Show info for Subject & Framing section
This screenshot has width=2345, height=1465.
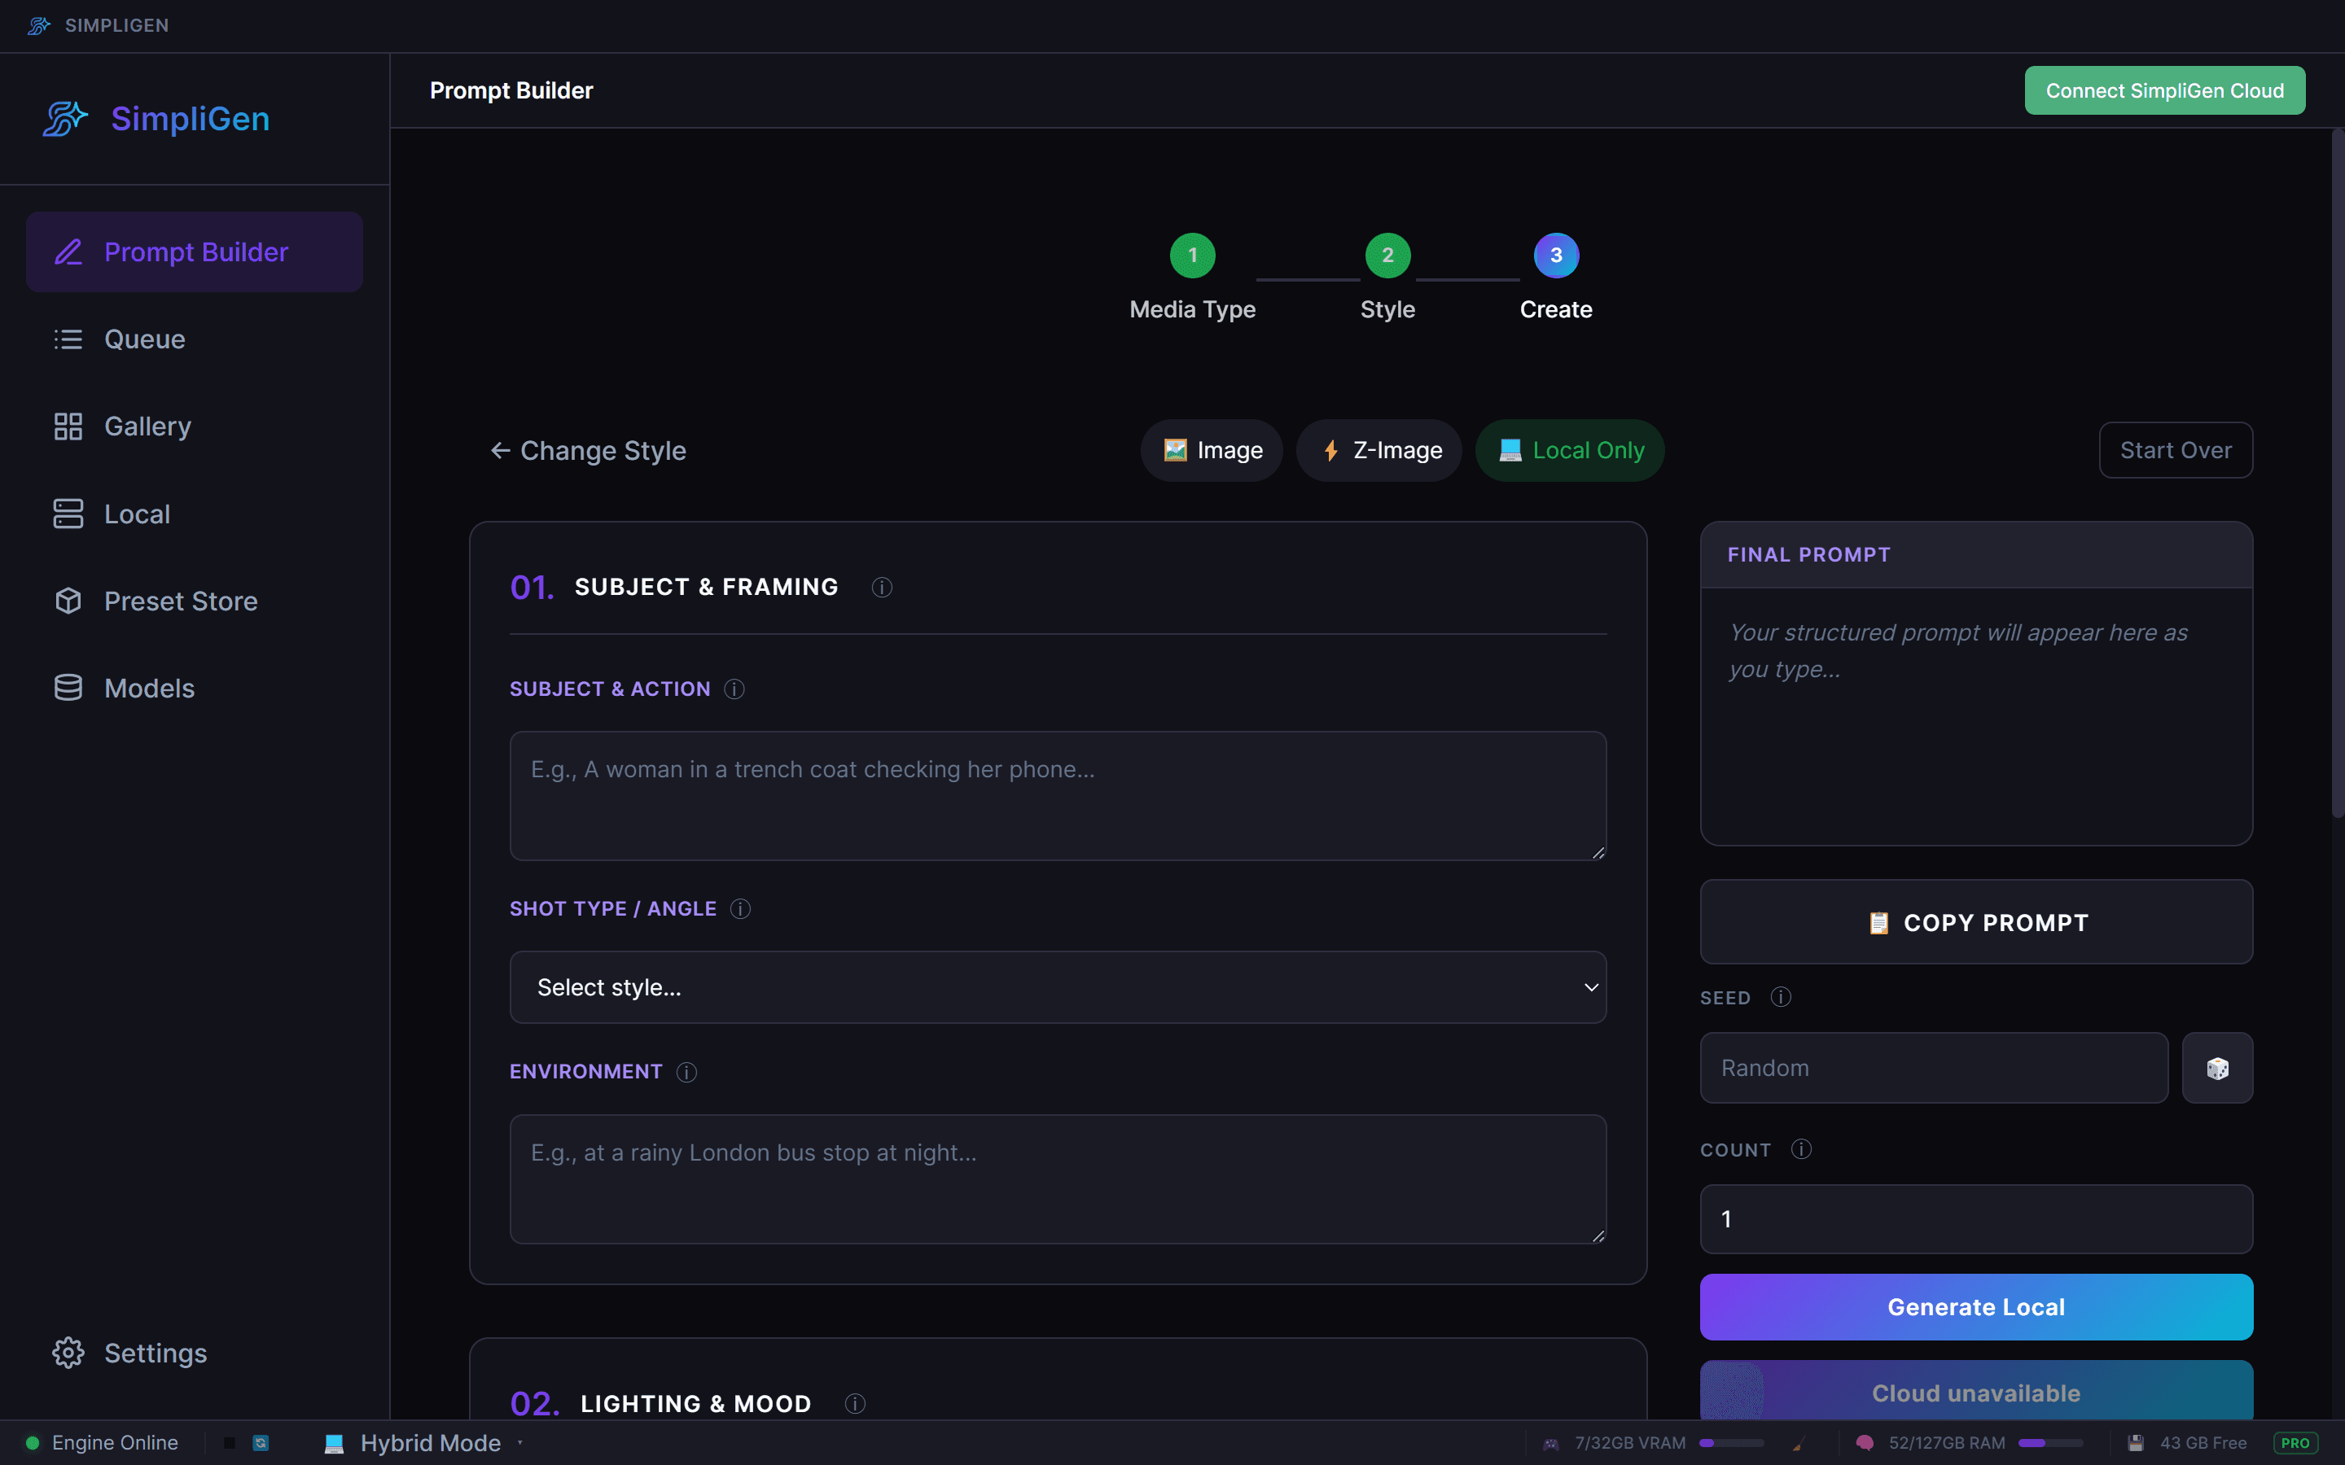882,587
